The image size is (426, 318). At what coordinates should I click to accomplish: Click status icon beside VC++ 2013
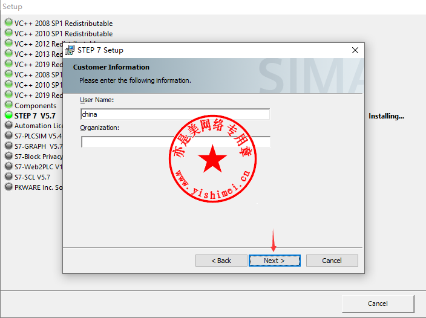point(8,53)
